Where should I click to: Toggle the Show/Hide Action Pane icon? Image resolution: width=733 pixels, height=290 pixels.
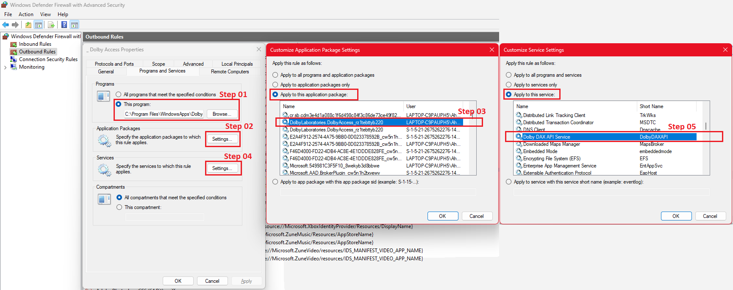pyautogui.click(x=75, y=25)
